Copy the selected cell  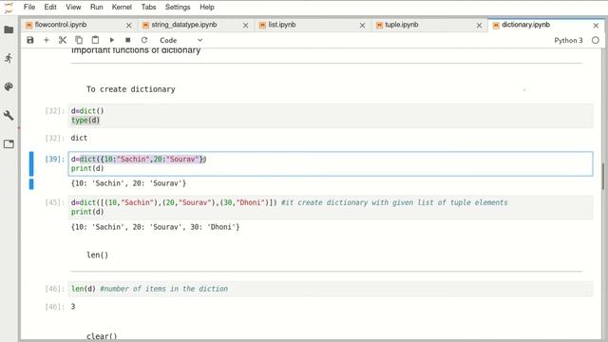79,40
